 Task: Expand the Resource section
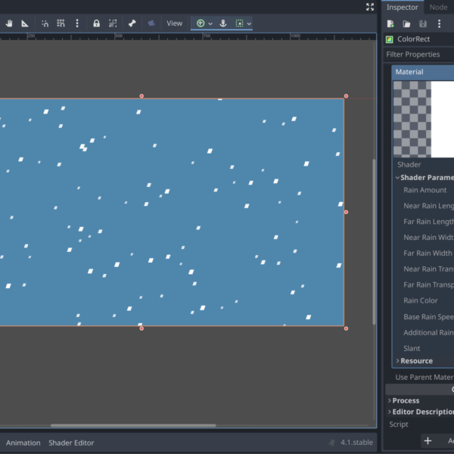tap(415, 361)
